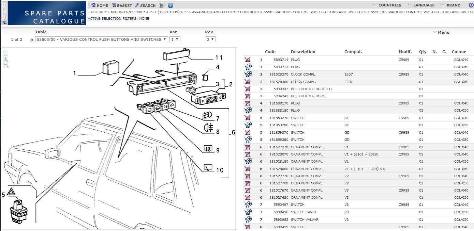Open the Rev. dropdown

tap(210, 39)
